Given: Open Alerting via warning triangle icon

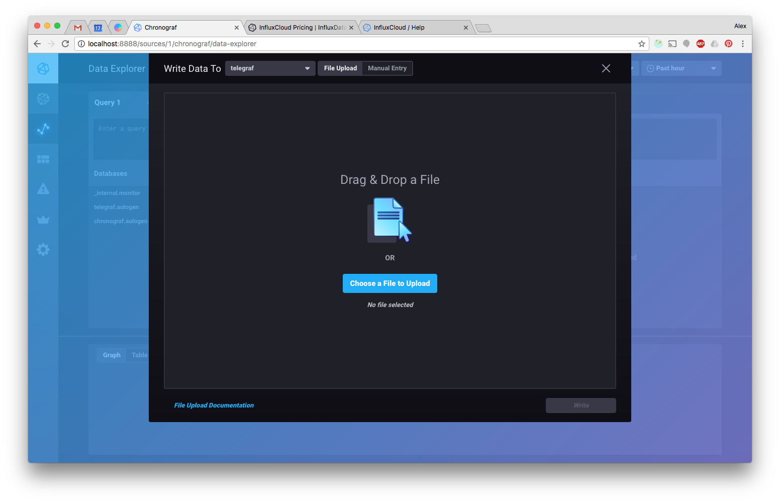Looking at the screenshot, I should [x=43, y=189].
